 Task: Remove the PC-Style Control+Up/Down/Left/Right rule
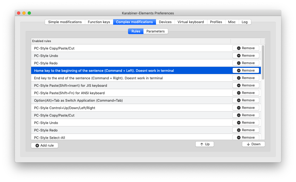tap(246, 107)
